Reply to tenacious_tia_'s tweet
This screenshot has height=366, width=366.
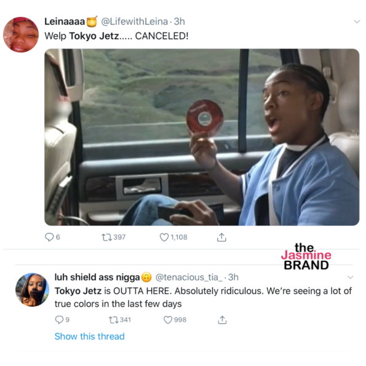pyautogui.click(x=59, y=319)
